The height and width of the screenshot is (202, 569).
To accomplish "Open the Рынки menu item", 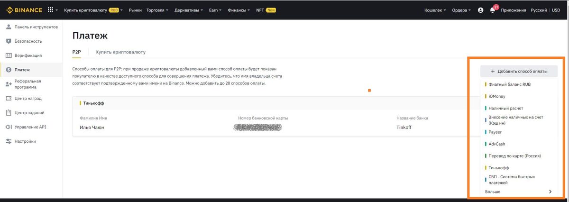I will [x=135, y=10].
